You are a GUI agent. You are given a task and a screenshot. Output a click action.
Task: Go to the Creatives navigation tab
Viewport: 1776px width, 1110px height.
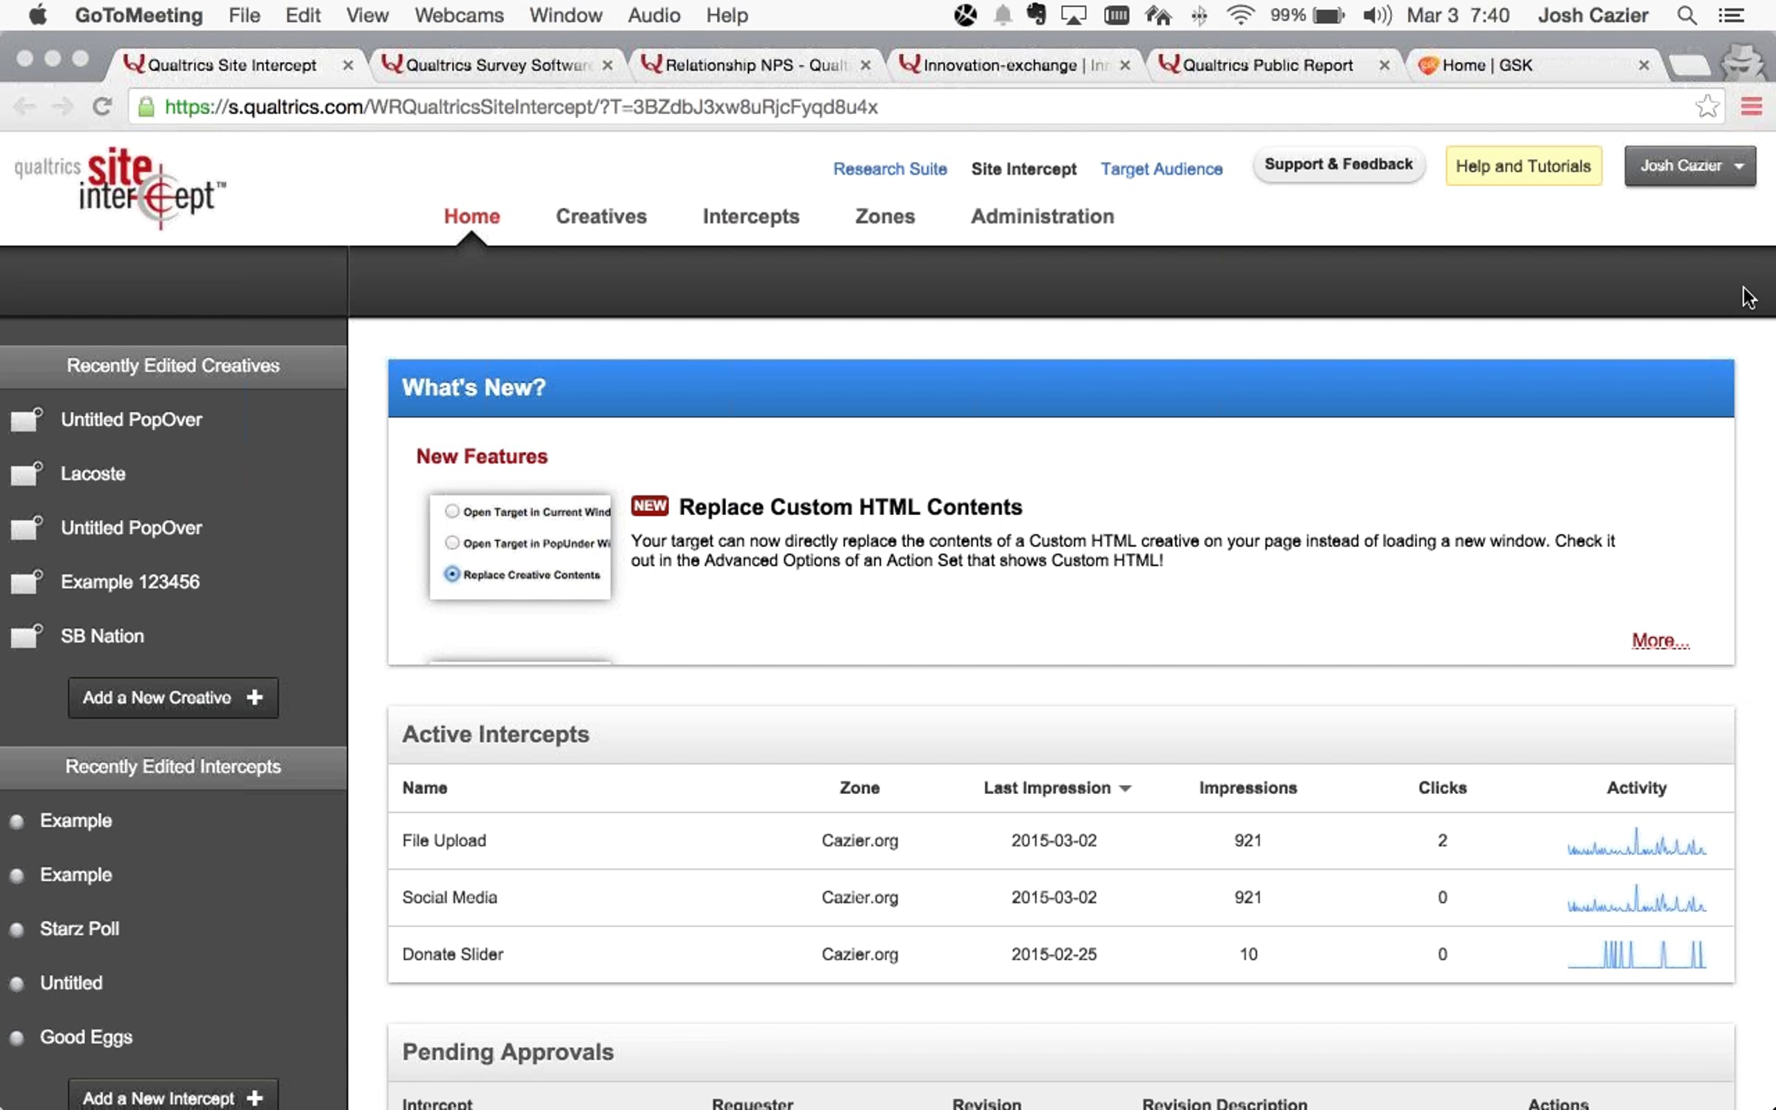601,216
